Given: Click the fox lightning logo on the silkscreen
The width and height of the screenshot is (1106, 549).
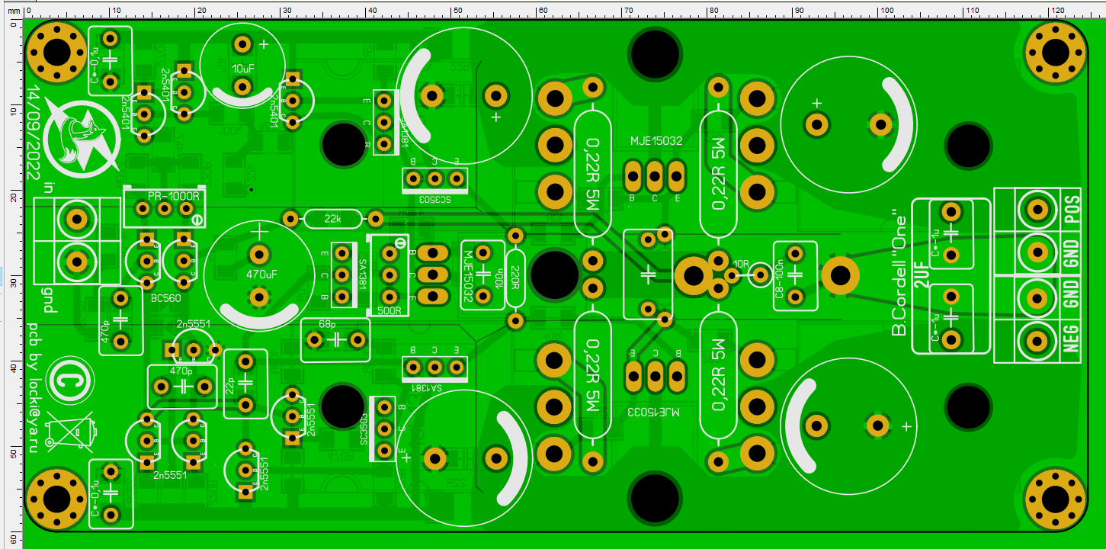Looking at the screenshot, I should click(x=83, y=139).
